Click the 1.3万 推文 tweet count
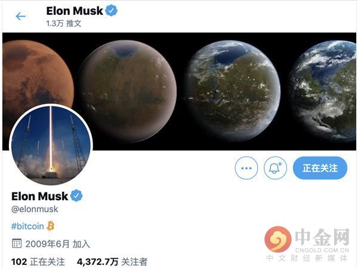 (x=64, y=23)
